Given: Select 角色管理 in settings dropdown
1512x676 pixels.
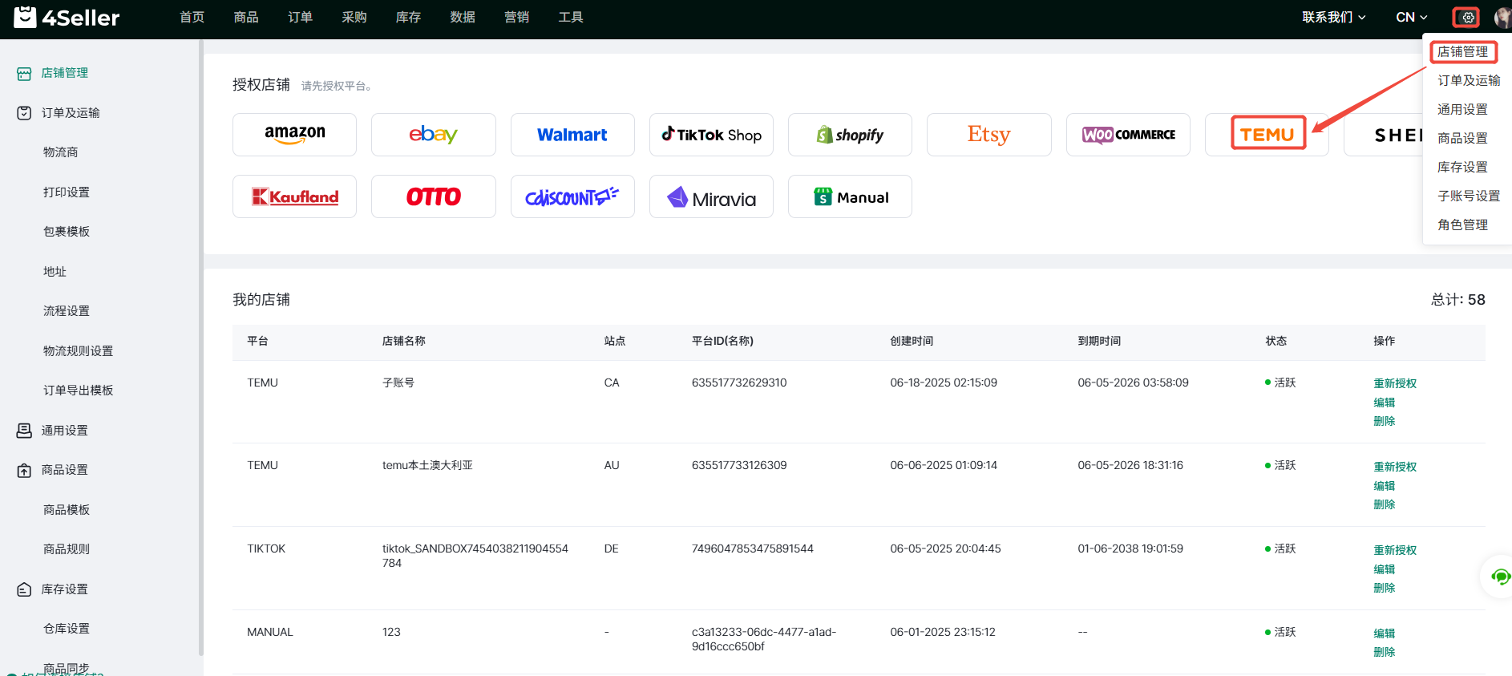Looking at the screenshot, I should point(1463,225).
